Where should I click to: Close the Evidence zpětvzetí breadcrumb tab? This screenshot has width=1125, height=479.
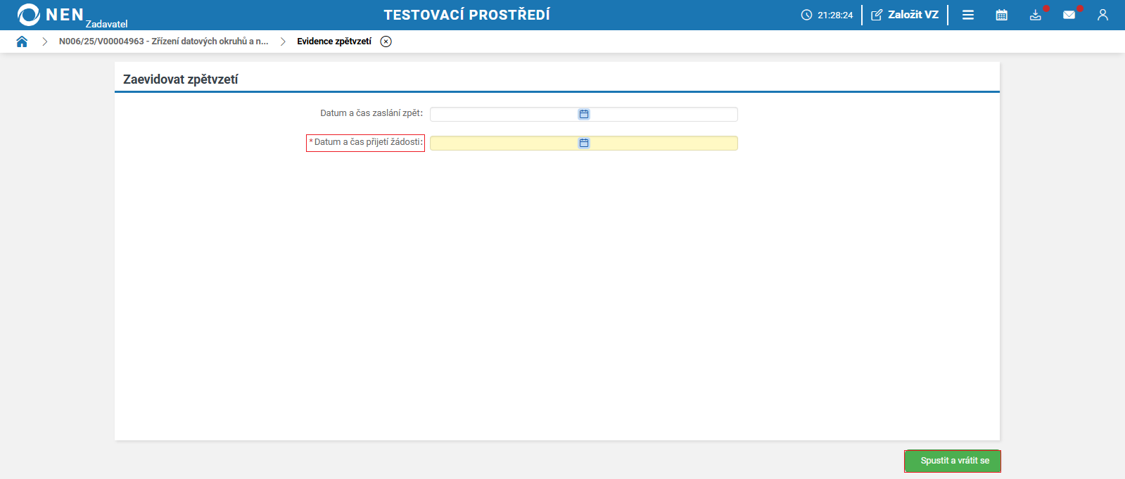[386, 41]
